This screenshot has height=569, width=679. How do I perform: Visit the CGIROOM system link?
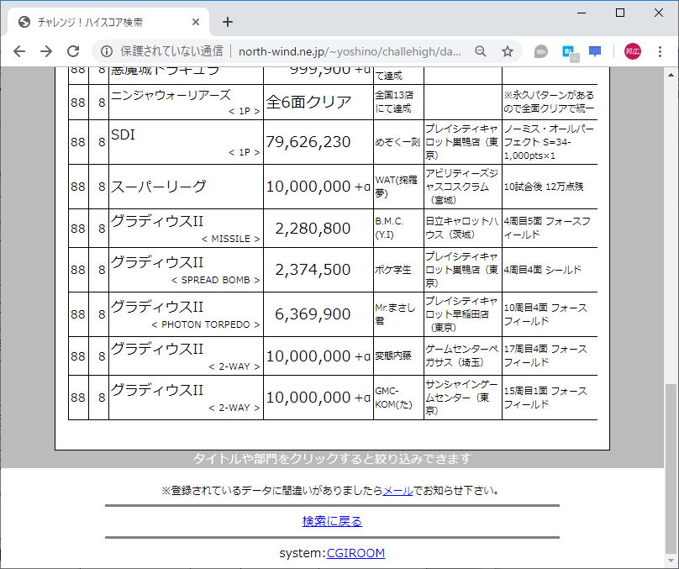click(x=356, y=553)
